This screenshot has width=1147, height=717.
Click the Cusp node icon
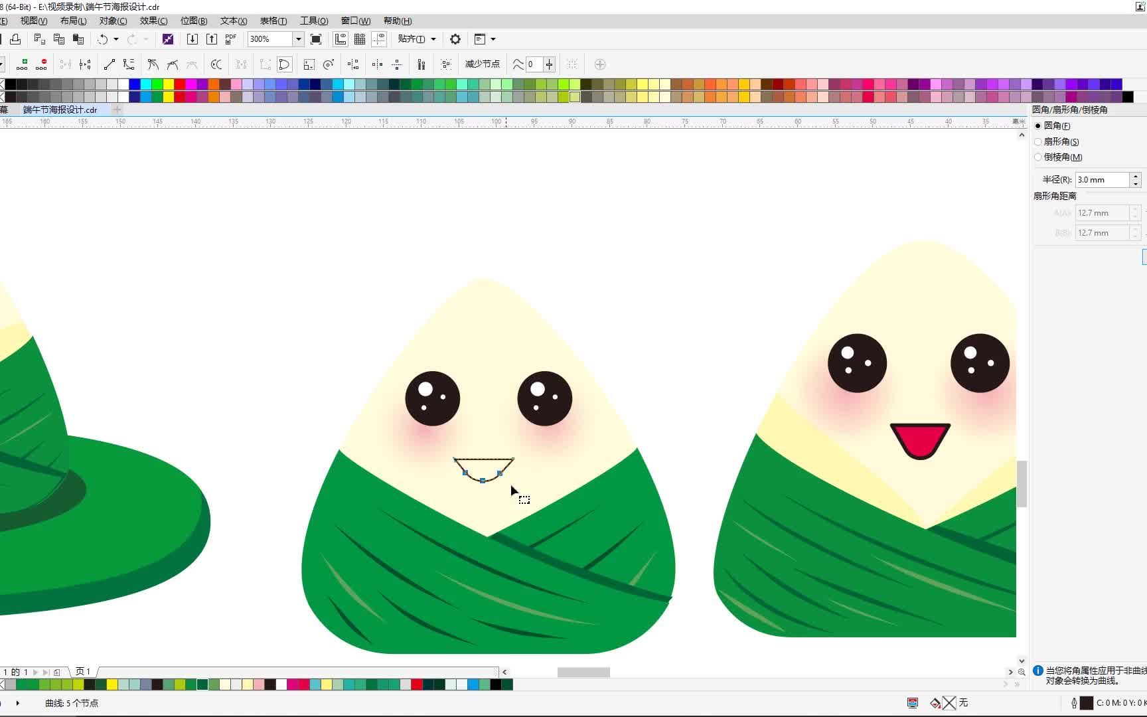point(153,64)
